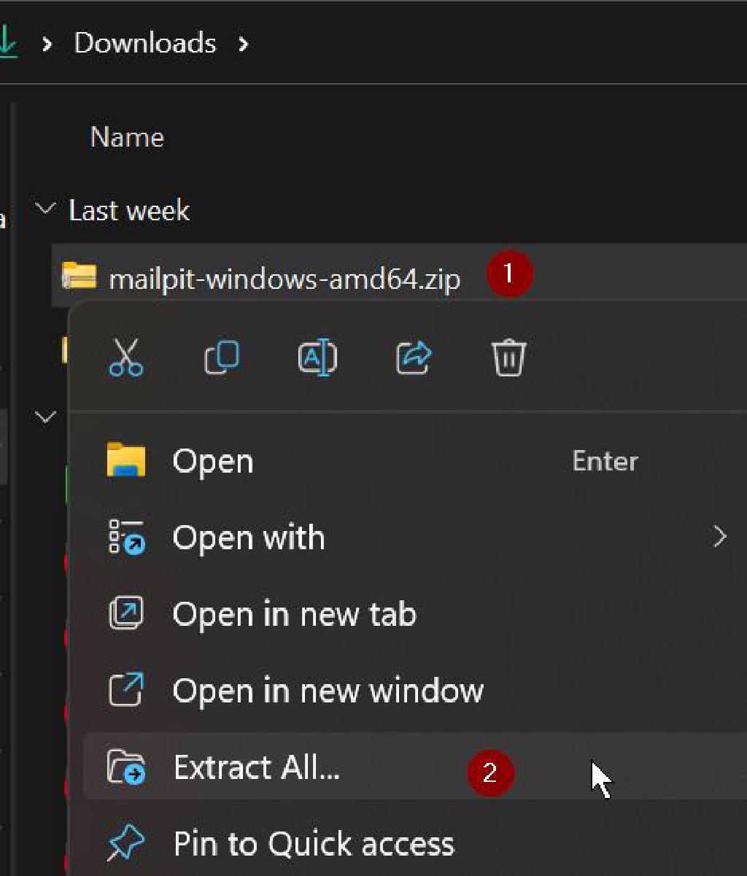Select Extract All from the menu
The image size is (747, 876).
coord(256,767)
